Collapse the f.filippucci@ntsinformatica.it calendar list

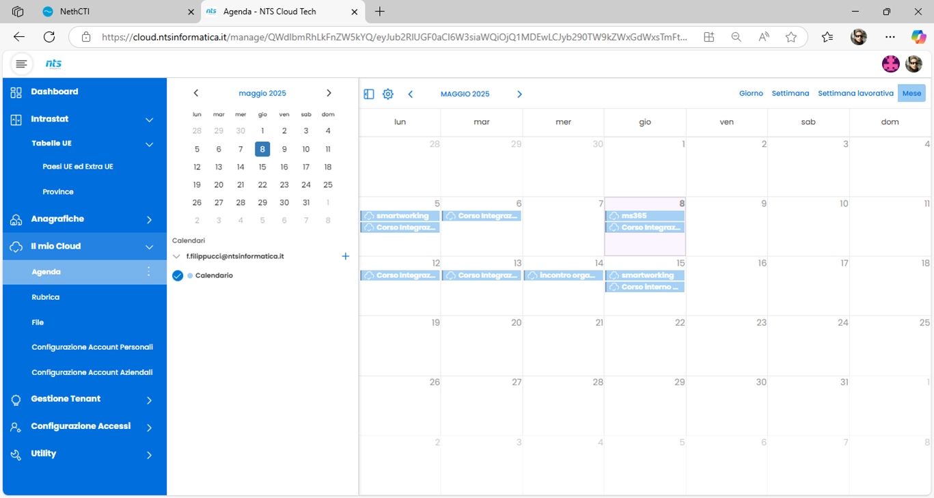click(x=176, y=257)
